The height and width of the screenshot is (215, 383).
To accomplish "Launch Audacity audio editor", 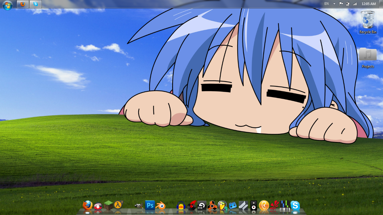I will pos(181,206).
